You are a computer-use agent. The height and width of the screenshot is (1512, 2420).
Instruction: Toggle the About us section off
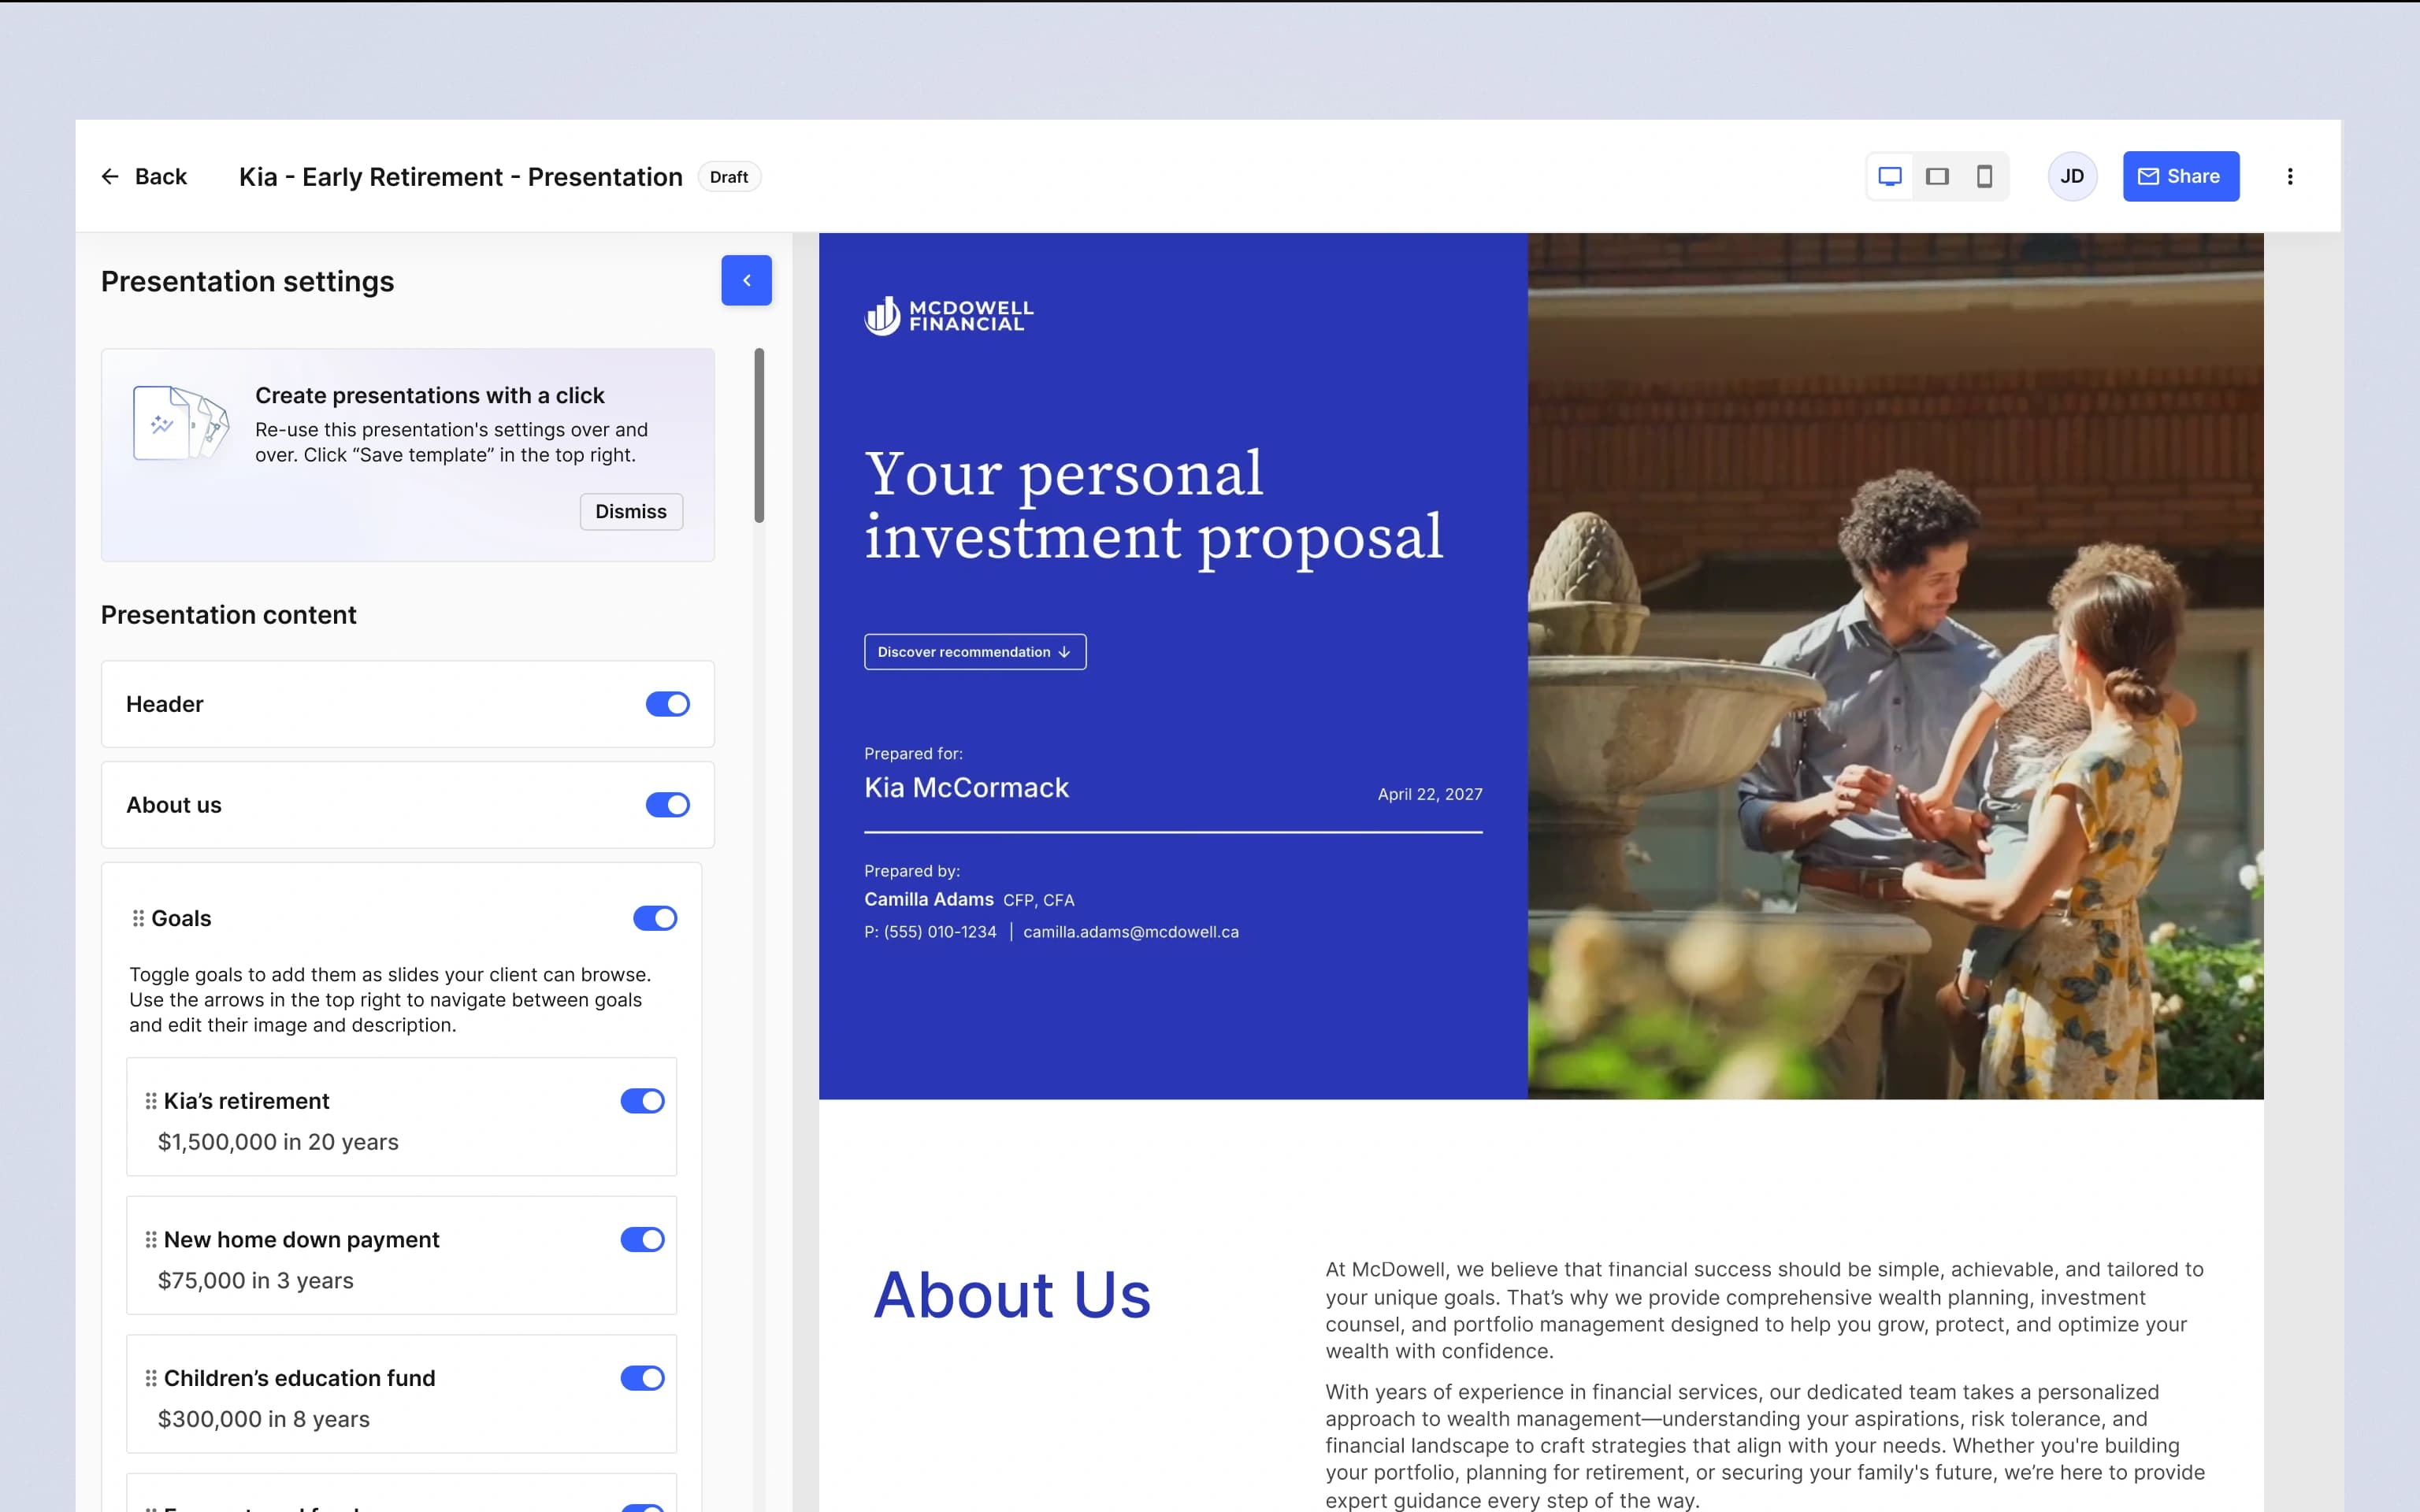pos(667,805)
